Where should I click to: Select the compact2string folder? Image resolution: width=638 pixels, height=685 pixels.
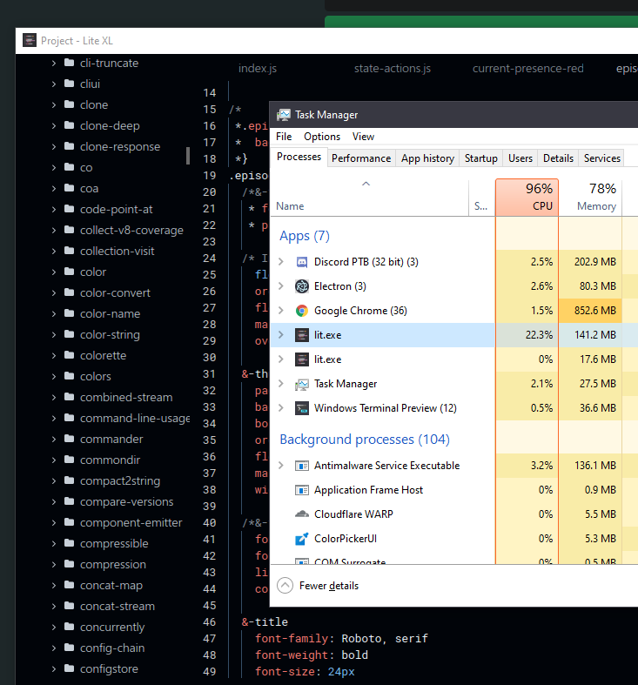120,481
